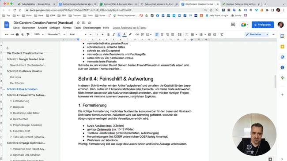Check the cloud save status icon
The height and width of the screenshot is (161, 287).
click(x=90, y=23)
